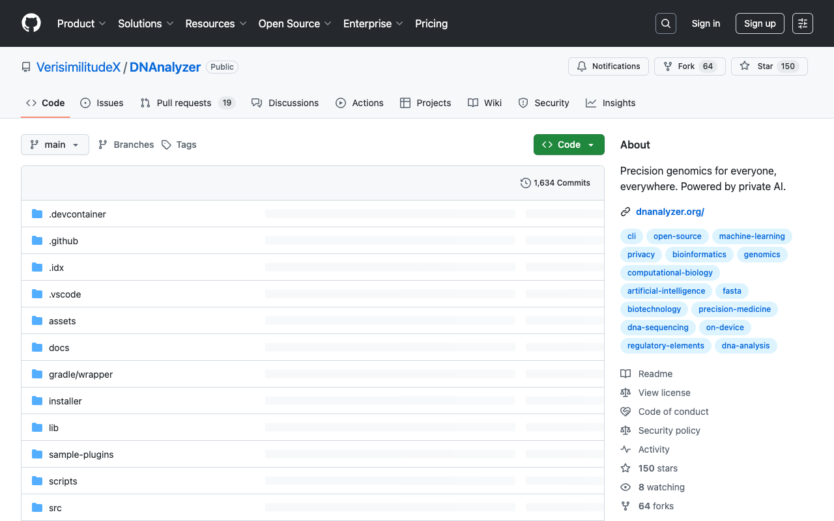Open the Pull requests tab
The height and width of the screenshot is (521, 834).
click(188, 103)
